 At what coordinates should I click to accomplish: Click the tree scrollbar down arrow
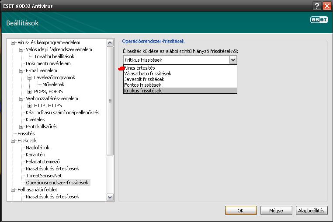[110, 197]
